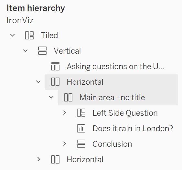Click the Left Side Question tiled icon
Viewport: 182px width, 170px height.
81,113
